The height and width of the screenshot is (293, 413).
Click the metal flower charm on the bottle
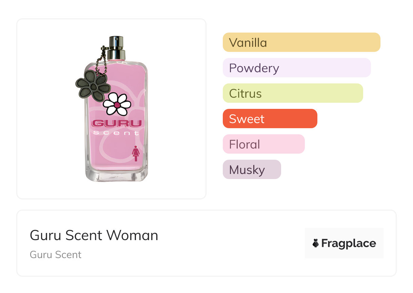tap(93, 86)
